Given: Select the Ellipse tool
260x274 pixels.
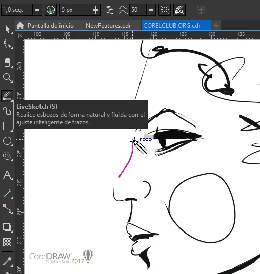Looking at the screenshot, I should (x=7, y=141).
